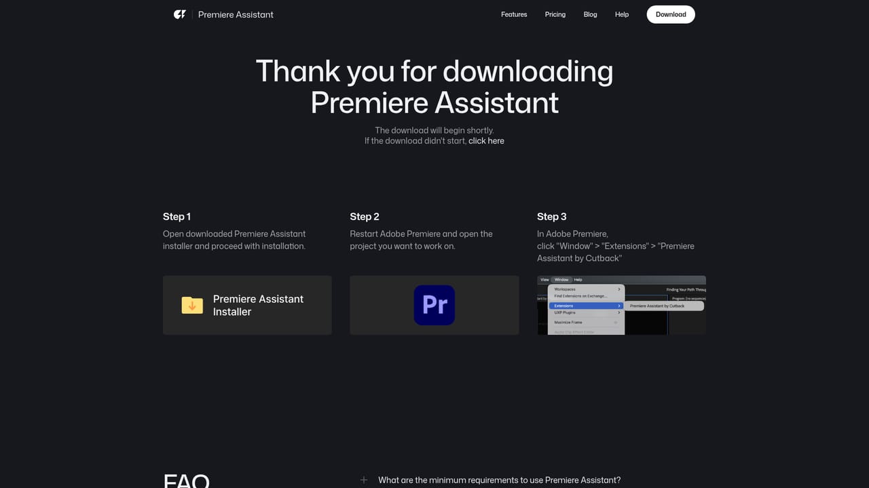Open the Pricing page
Image resolution: width=869 pixels, height=488 pixels.
pos(555,14)
